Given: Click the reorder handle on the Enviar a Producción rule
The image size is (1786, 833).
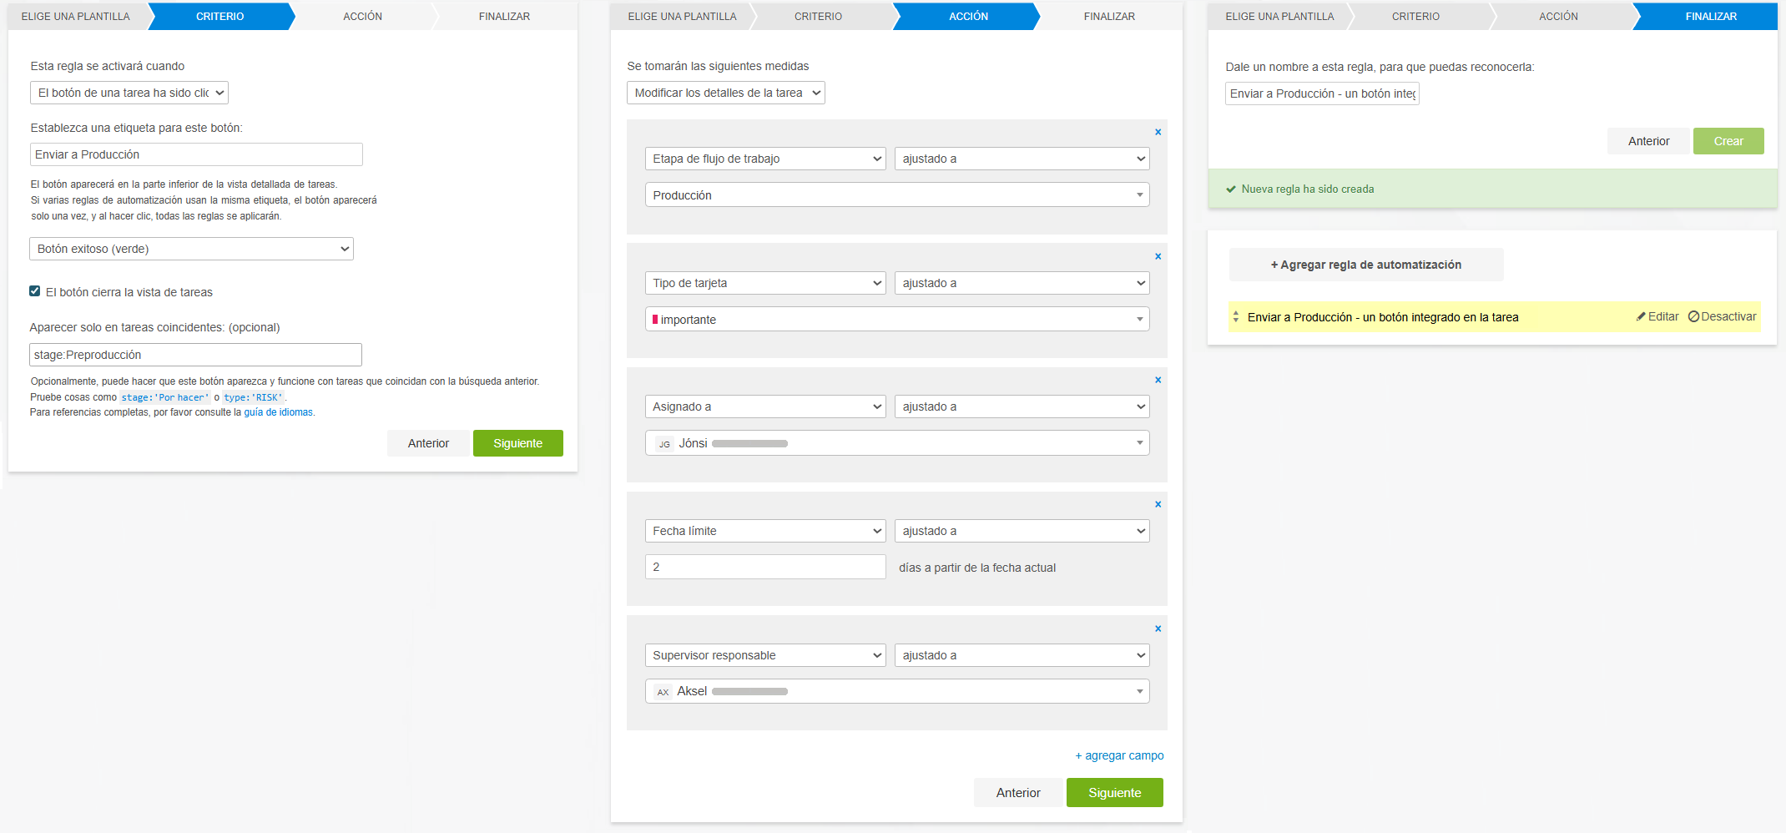Looking at the screenshot, I should click(1236, 317).
